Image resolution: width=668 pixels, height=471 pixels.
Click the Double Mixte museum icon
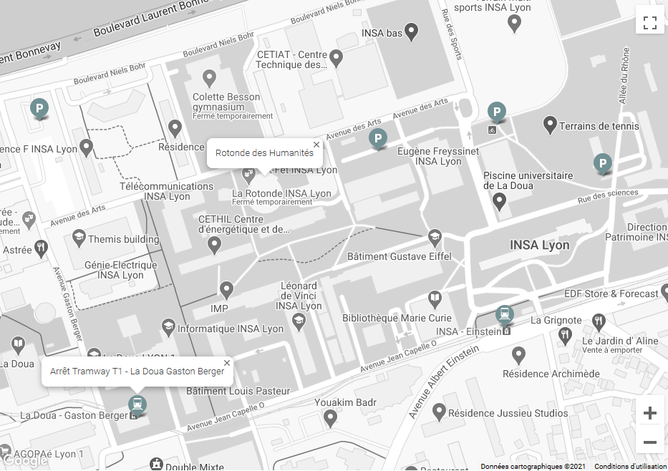156,464
